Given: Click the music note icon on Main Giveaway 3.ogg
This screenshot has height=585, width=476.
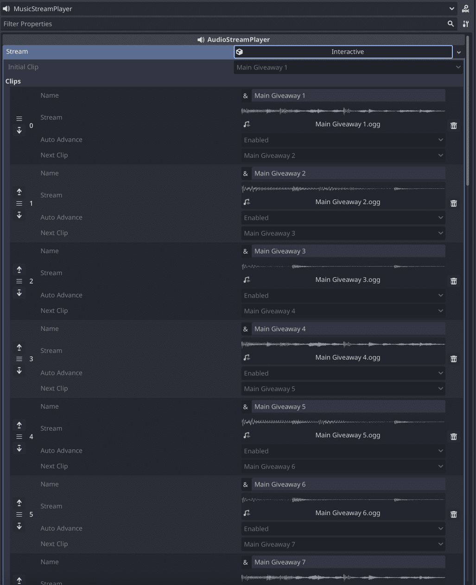Looking at the screenshot, I should (247, 280).
